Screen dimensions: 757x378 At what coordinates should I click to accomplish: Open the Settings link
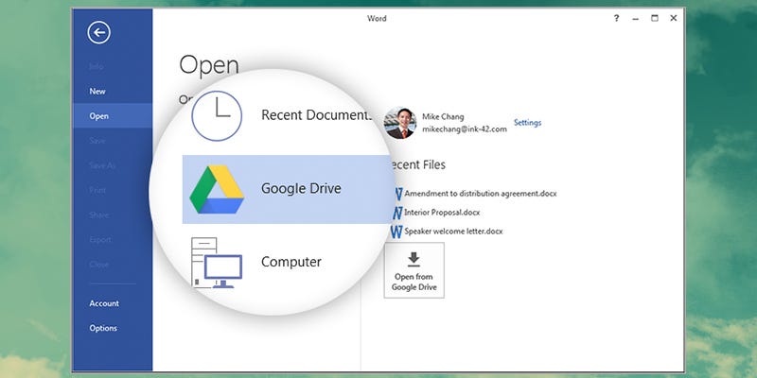point(527,123)
